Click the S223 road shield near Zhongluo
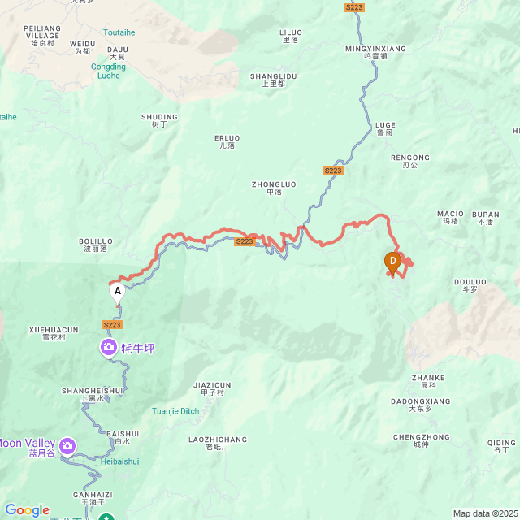The image size is (520, 520). click(333, 171)
